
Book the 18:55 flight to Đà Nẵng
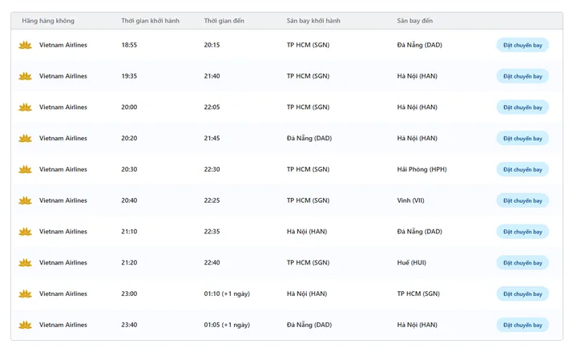pyautogui.click(x=523, y=45)
